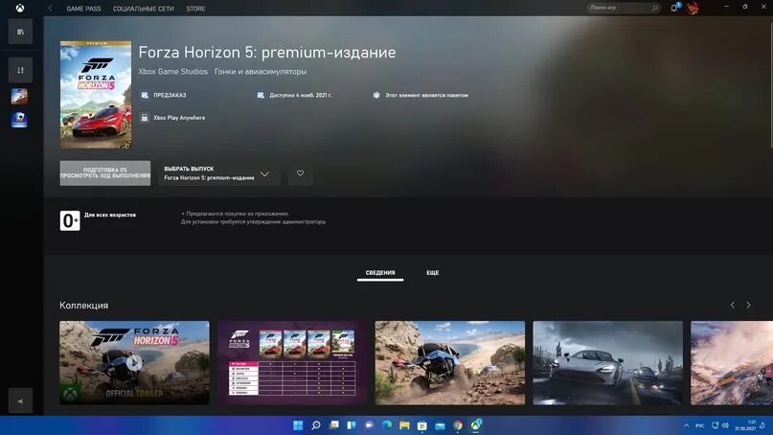Viewport: 773px width, 435px height.
Task: Select the second game sidebar shortcut
Action: [x=20, y=120]
